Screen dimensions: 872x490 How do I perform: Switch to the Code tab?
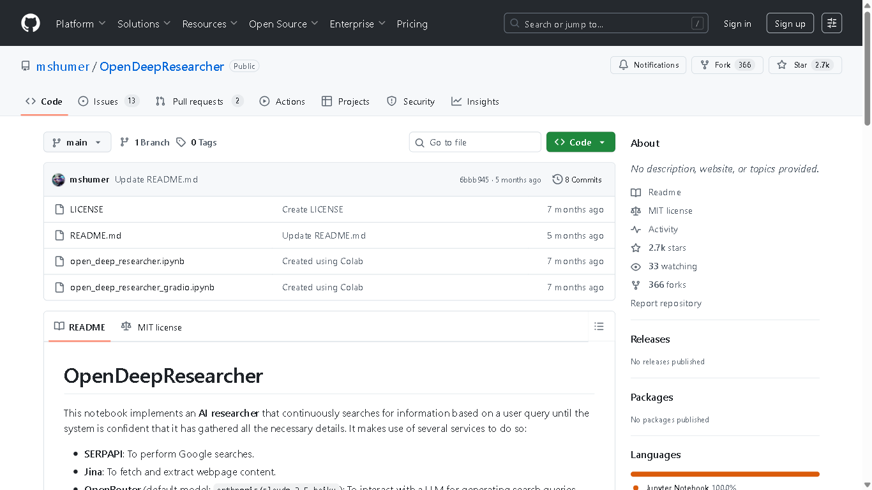click(x=44, y=101)
